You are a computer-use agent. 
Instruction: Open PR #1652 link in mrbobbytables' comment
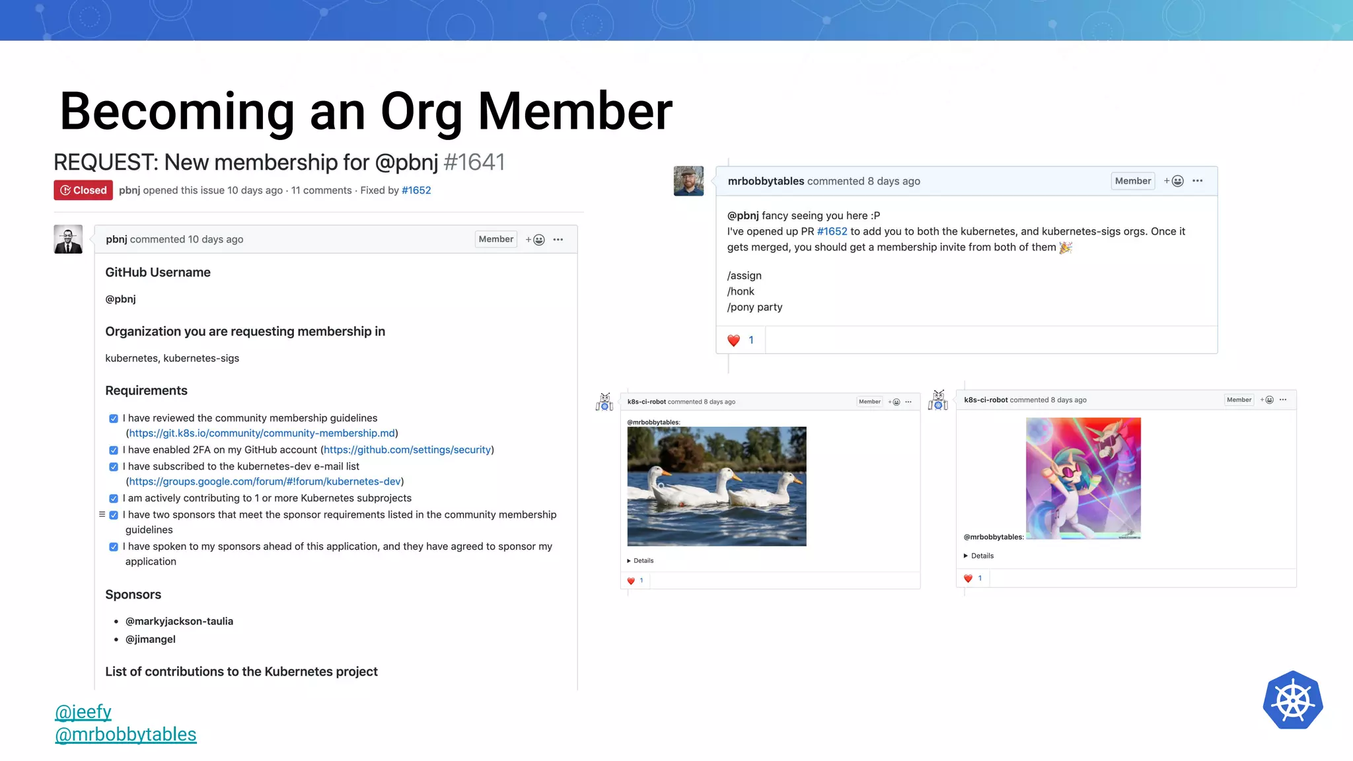832,231
